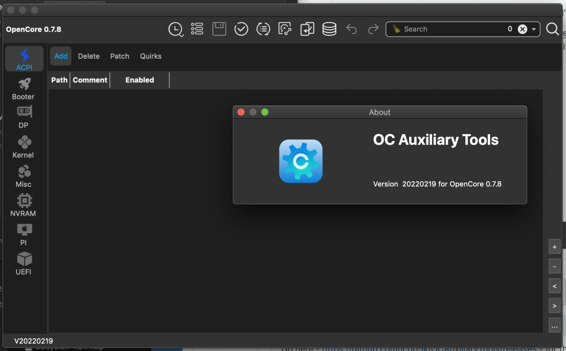Image resolution: width=566 pixels, height=351 pixels.
Task: Close the About dialog
Action: (x=241, y=112)
